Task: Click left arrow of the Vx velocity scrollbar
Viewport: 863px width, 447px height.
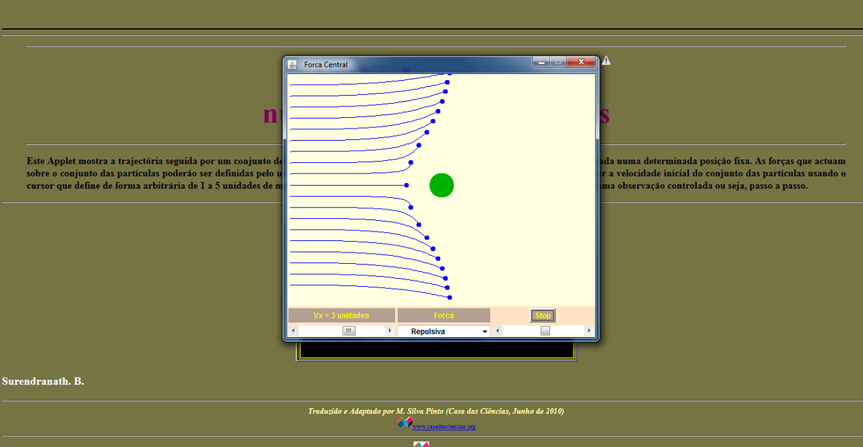Action: pos(293,331)
